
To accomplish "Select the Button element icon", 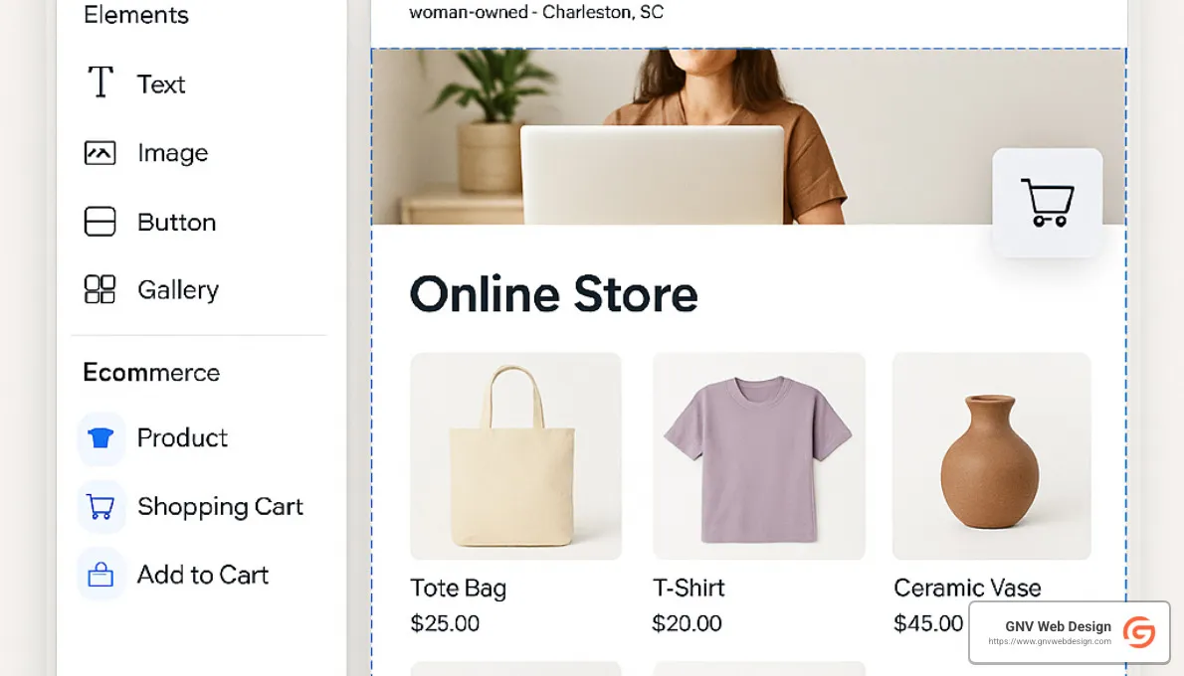I will (99, 222).
